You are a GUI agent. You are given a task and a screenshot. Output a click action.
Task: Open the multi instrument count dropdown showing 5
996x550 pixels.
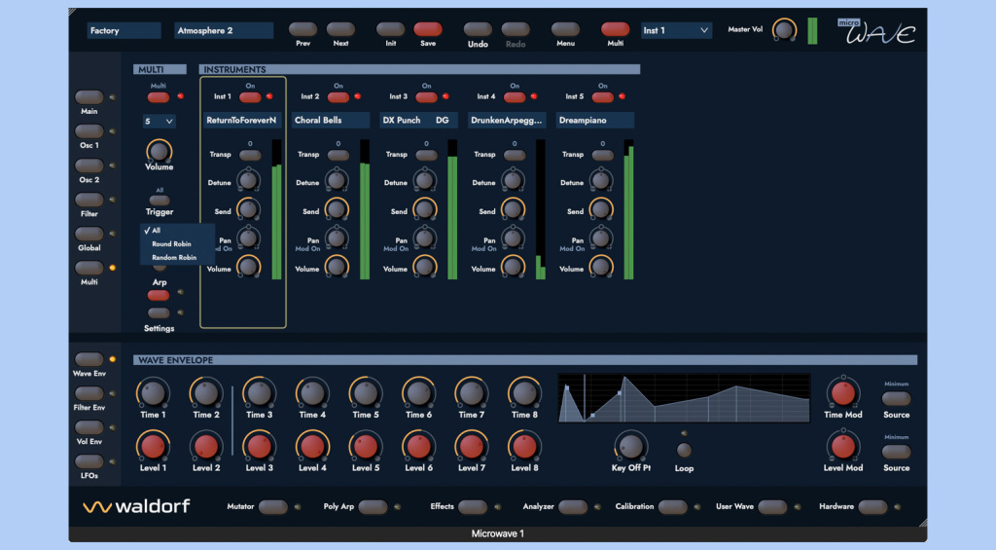[159, 122]
